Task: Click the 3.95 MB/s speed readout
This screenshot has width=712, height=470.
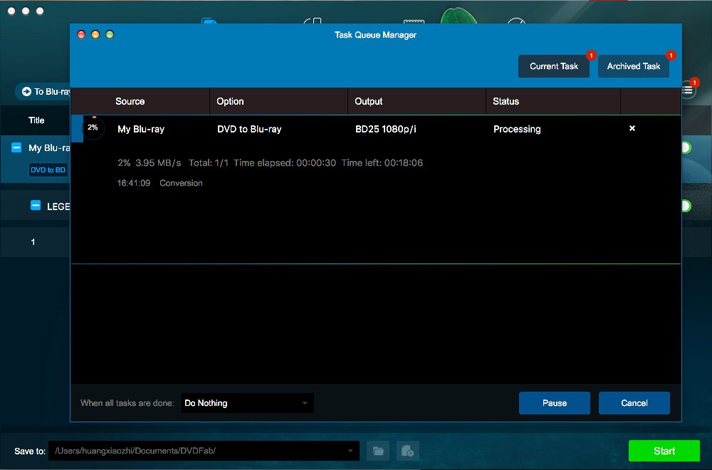Action: click(x=158, y=162)
